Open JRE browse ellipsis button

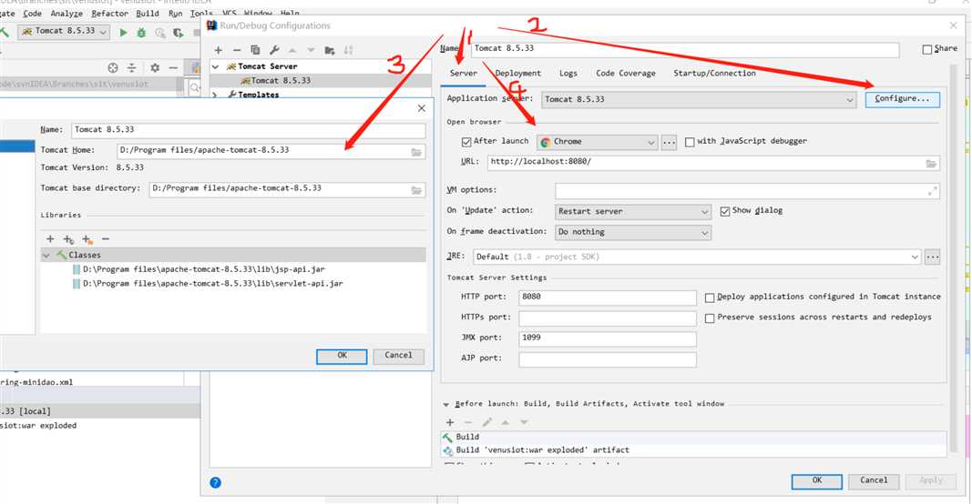point(932,257)
